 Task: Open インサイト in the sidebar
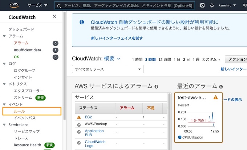point(23,77)
